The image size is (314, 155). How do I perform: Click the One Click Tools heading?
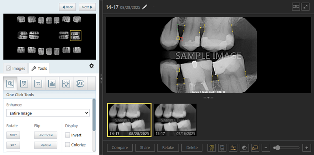[20, 95]
